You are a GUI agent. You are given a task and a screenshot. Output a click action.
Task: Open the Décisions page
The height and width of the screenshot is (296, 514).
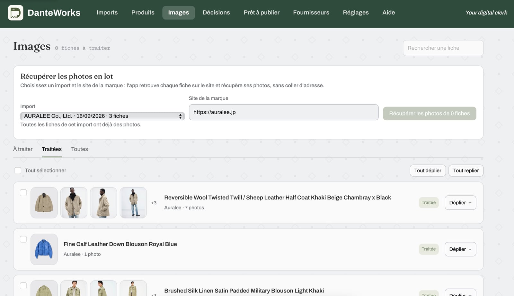(x=216, y=13)
